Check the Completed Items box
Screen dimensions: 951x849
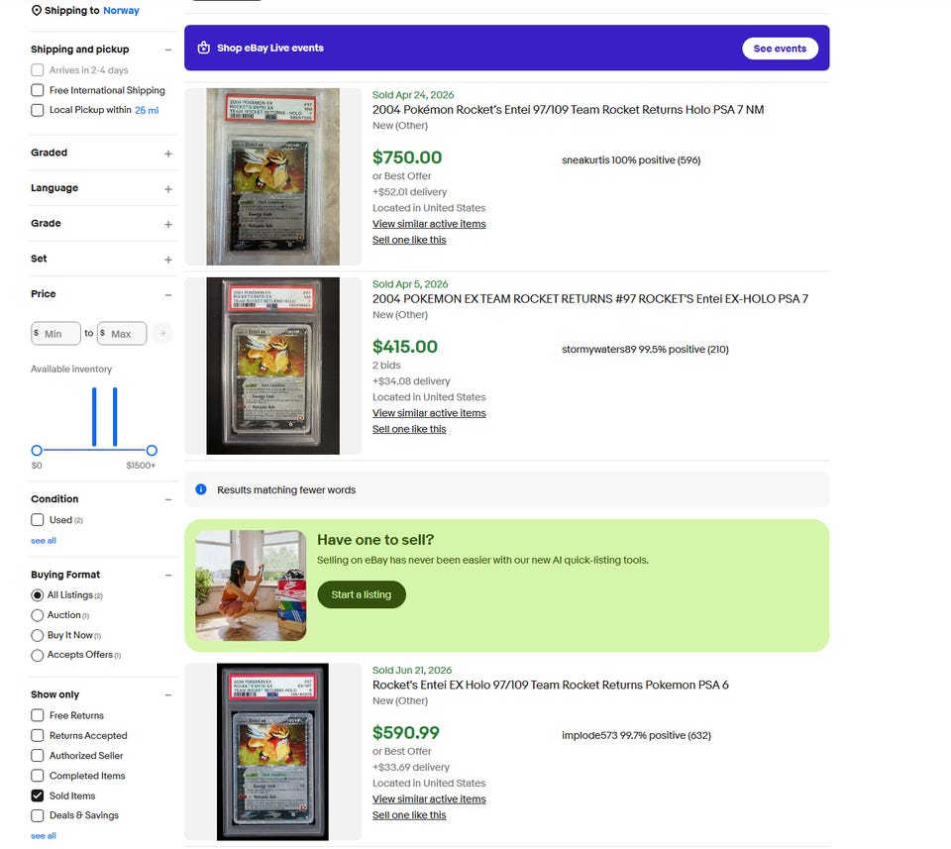coord(37,775)
